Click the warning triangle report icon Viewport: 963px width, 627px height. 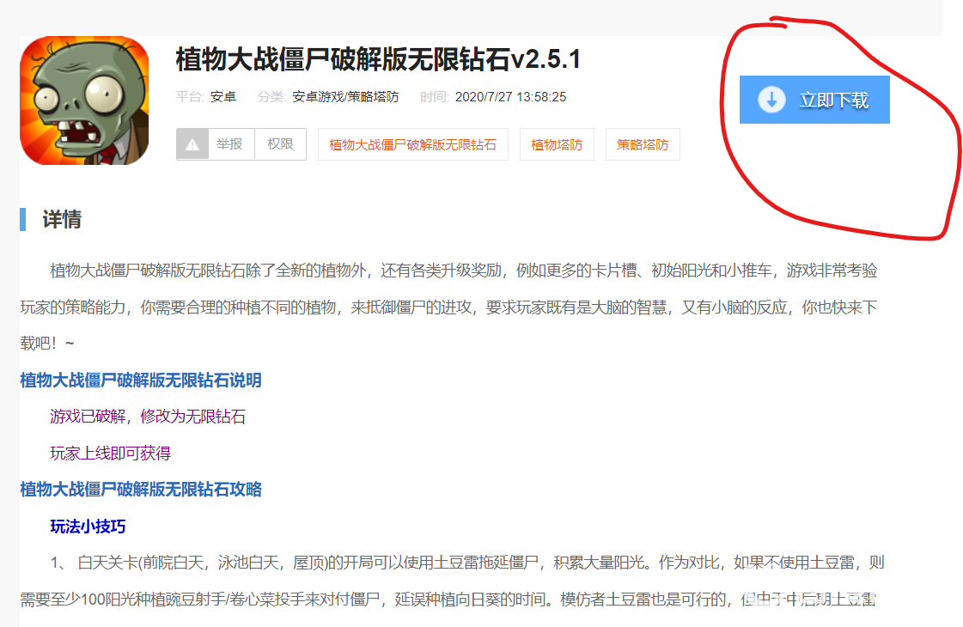click(192, 144)
